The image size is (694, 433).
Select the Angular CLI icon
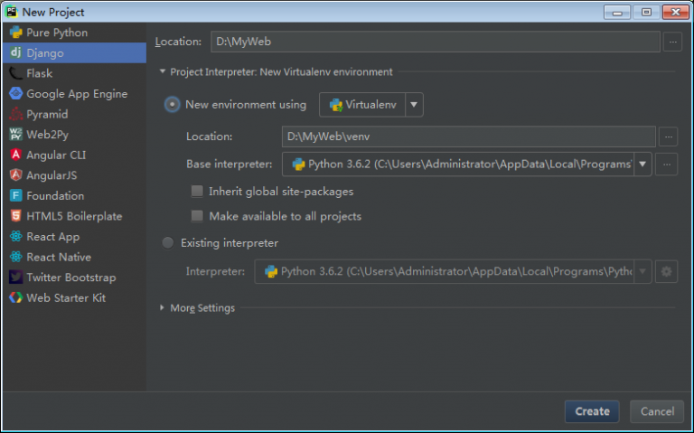point(16,155)
